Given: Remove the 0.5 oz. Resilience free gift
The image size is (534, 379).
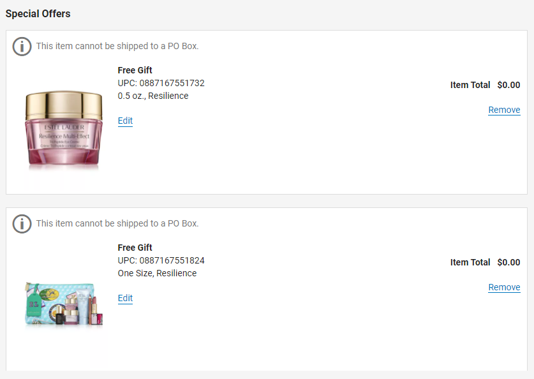Looking at the screenshot, I should coord(504,110).
